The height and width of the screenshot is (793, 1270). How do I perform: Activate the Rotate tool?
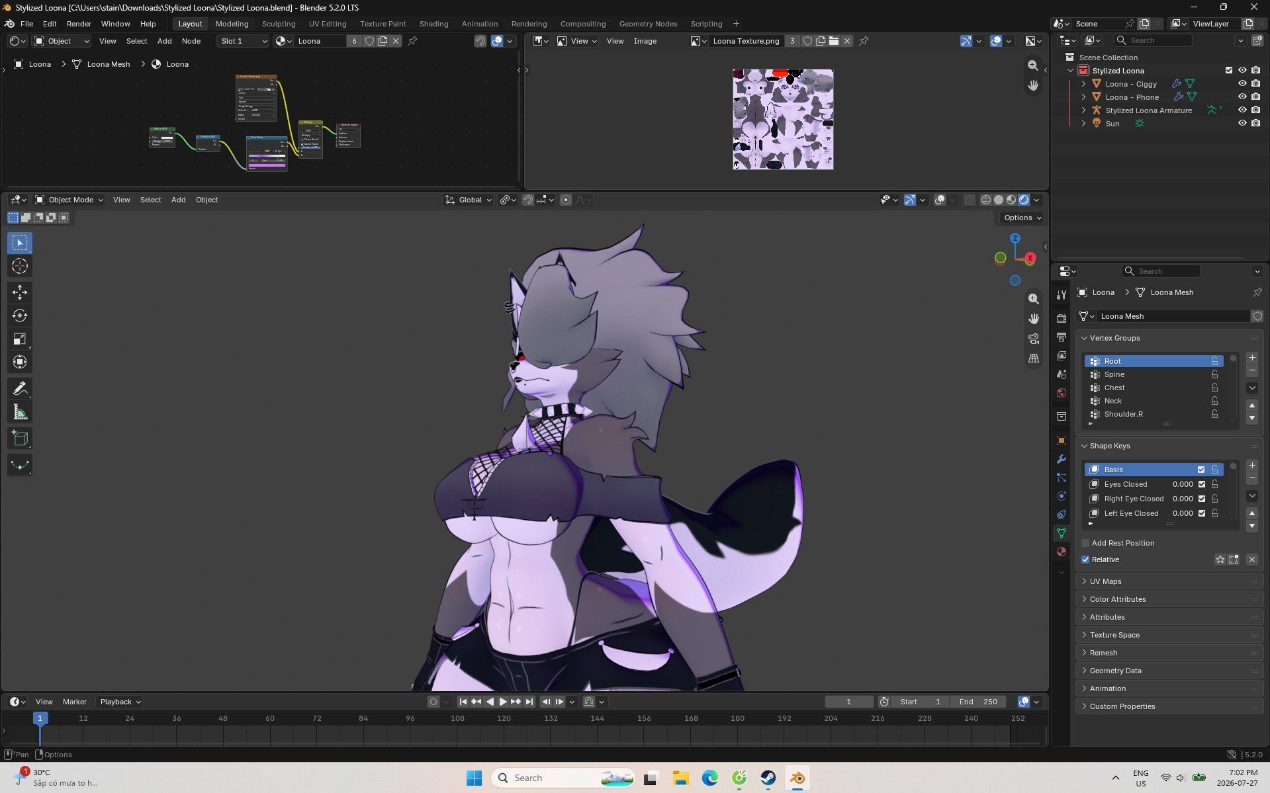click(x=20, y=315)
